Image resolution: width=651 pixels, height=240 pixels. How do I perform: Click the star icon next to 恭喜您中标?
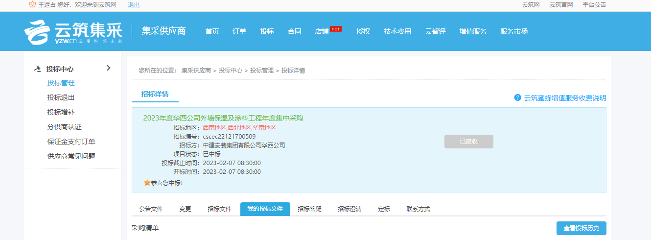(147, 183)
